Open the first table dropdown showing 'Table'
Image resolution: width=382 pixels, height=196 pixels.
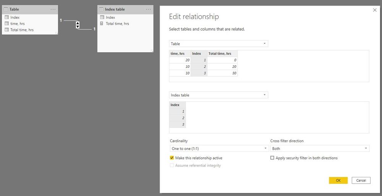click(x=218, y=44)
